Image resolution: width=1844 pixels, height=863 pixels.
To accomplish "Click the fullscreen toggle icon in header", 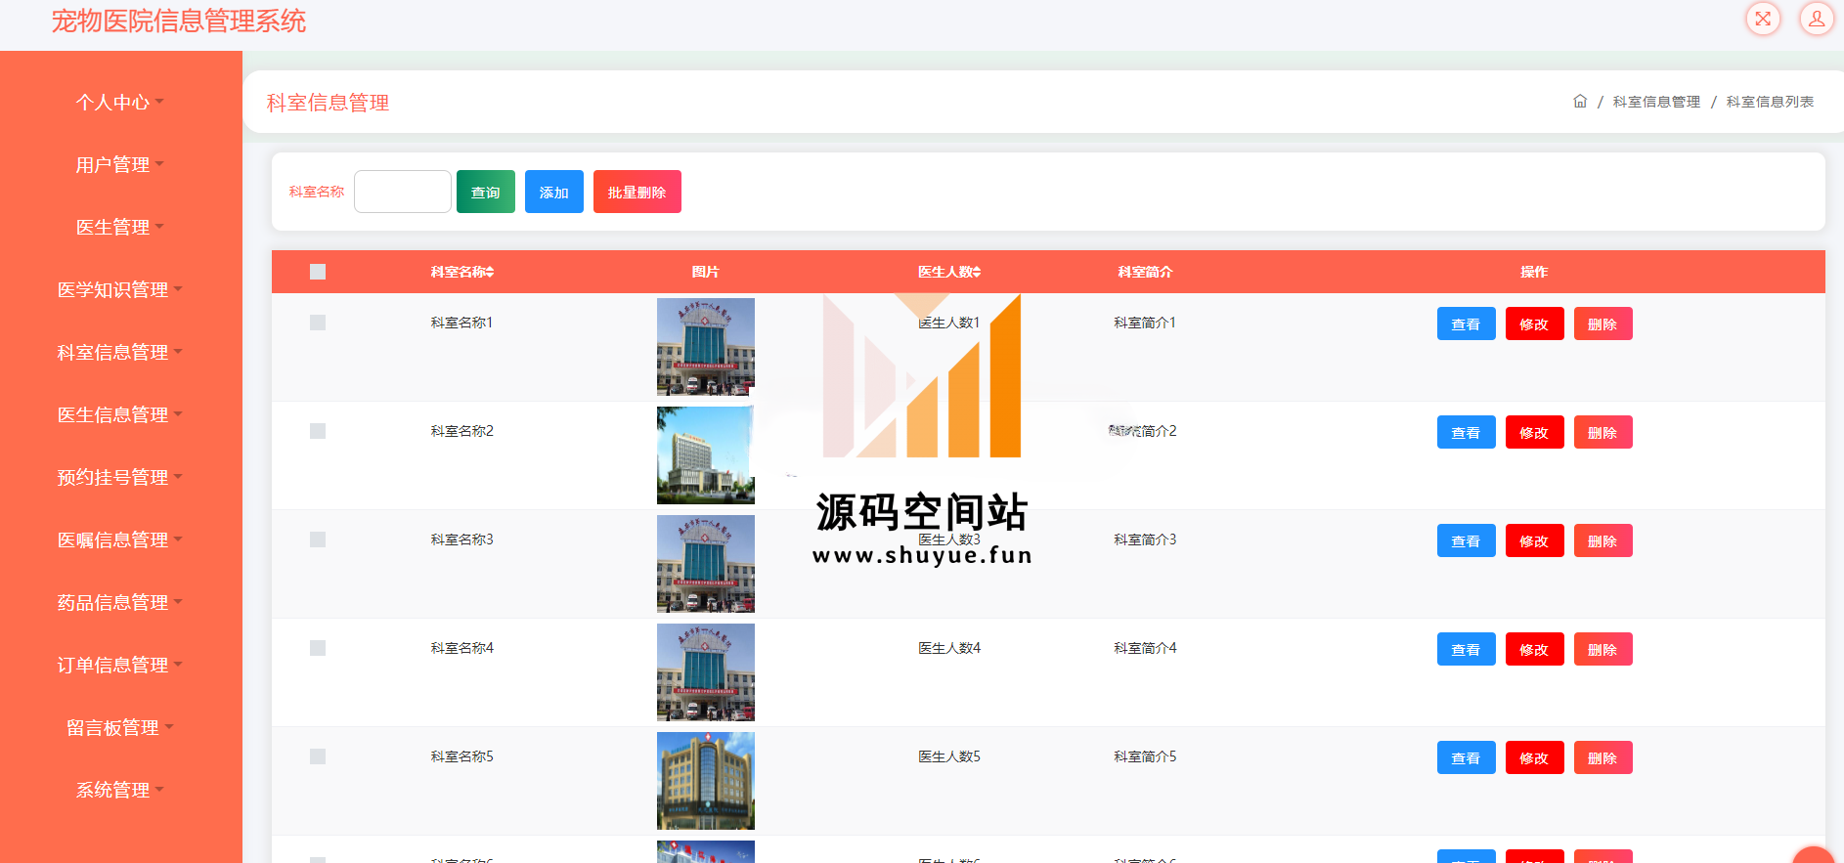I will point(1763,19).
